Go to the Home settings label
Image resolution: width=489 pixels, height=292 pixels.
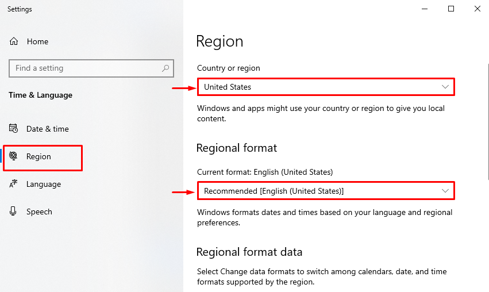click(x=37, y=41)
